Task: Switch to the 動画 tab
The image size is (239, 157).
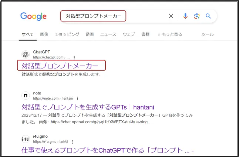Action: 90,34
